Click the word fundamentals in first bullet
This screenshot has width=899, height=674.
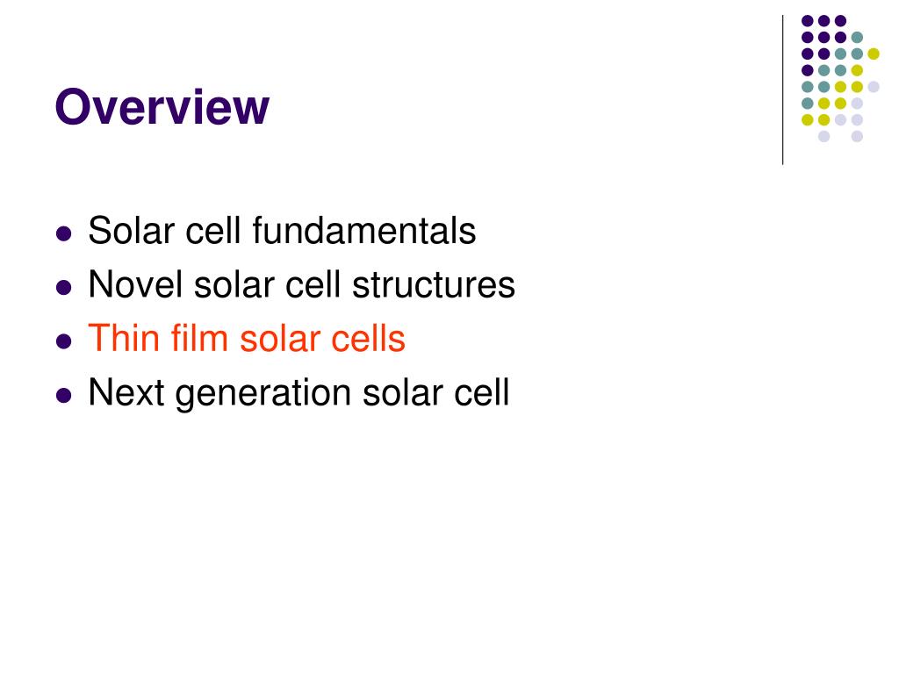click(364, 231)
